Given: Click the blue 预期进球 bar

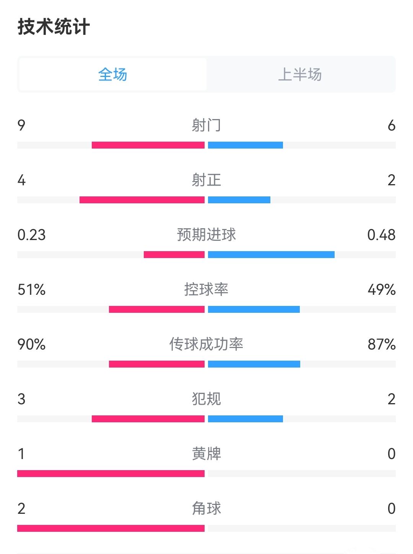Looking at the screenshot, I should click(271, 255).
